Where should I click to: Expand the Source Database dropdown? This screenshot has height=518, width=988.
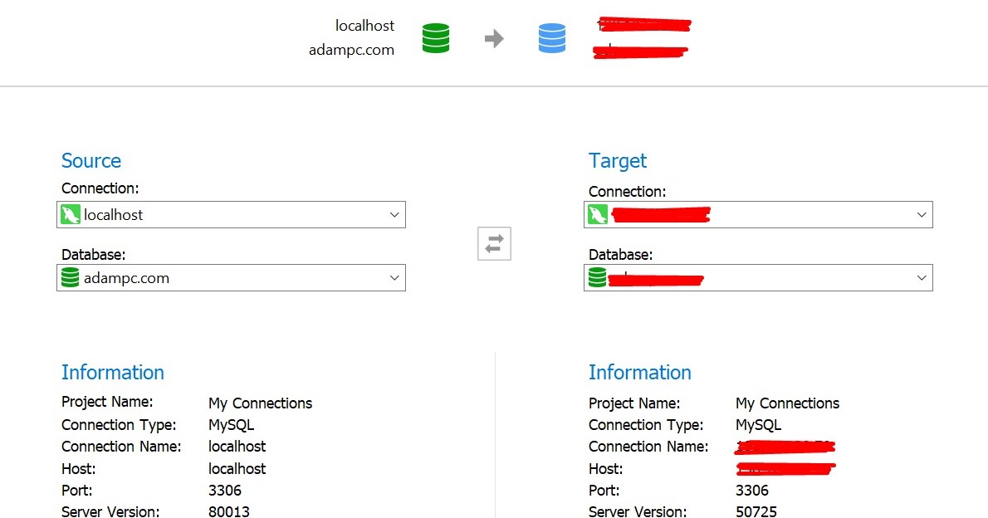[x=395, y=277]
